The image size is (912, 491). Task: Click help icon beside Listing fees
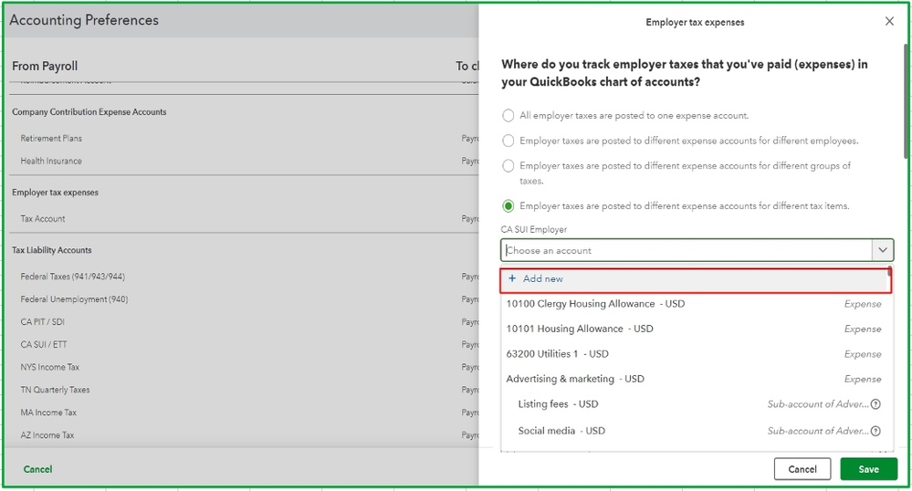tap(875, 404)
